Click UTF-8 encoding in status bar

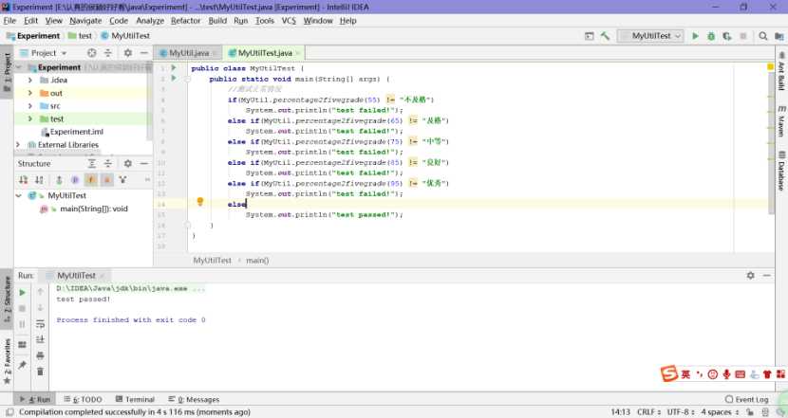[681, 412]
